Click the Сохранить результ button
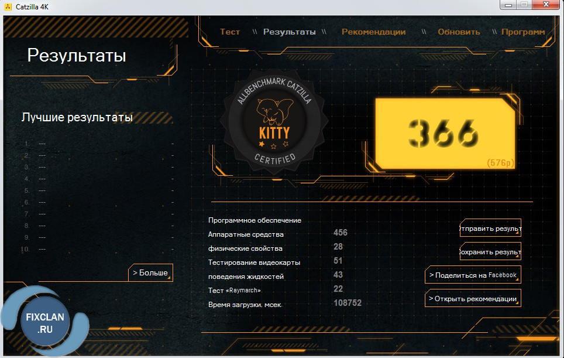The height and width of the screenshot is (358, 564). pyautogui.click(x=490, y=252)
